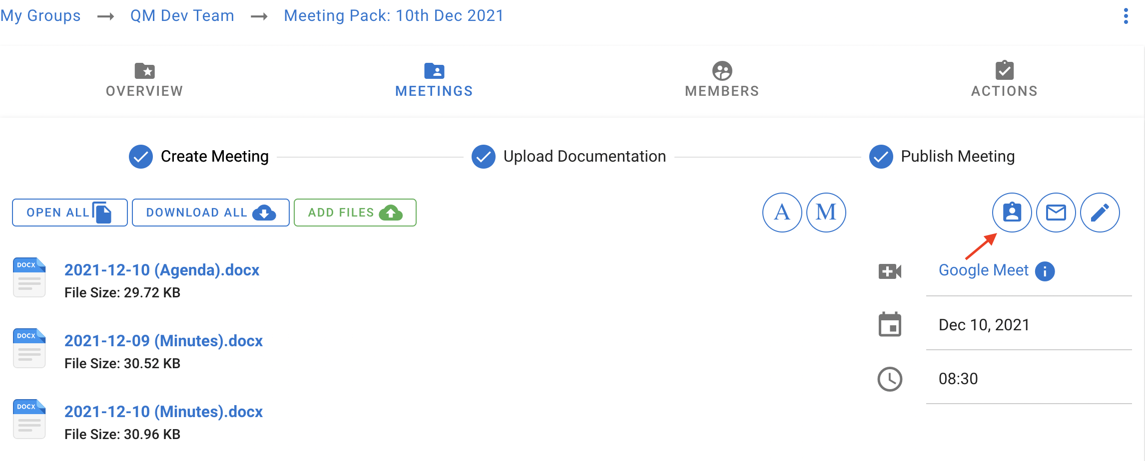Select the Create Meeting step checkmark
Viewport: 1145px width, 461px height.
tap(141, 157)
